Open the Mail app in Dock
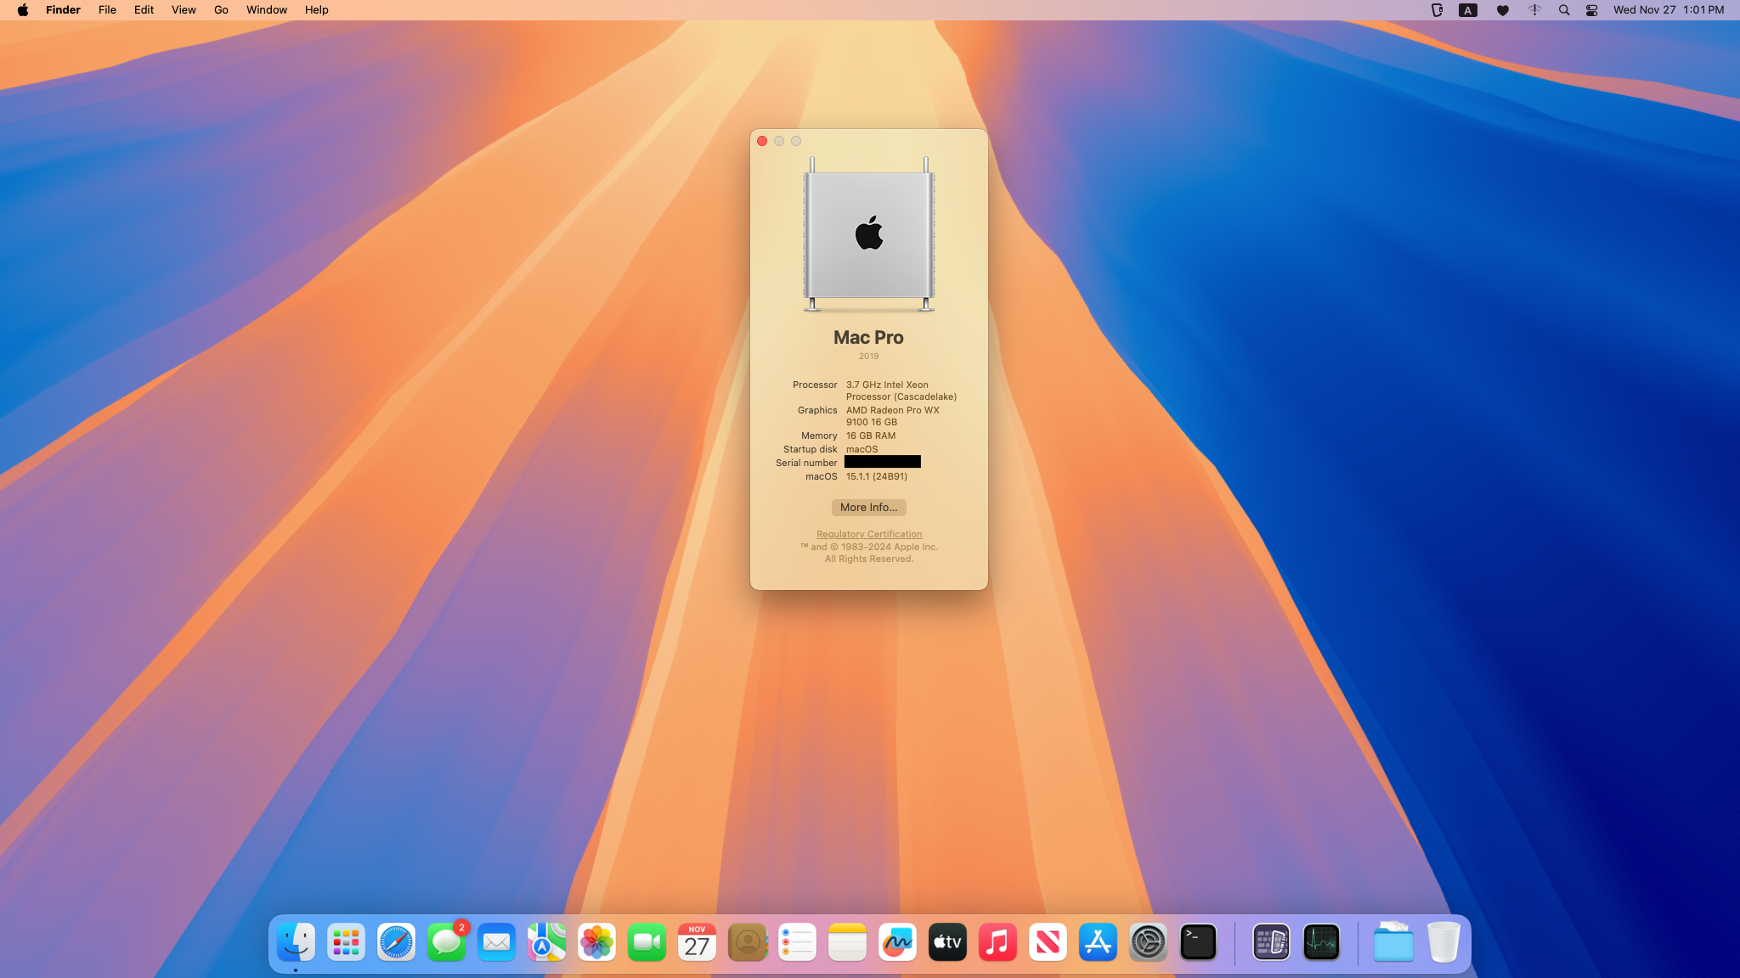 tap(496, 942)
